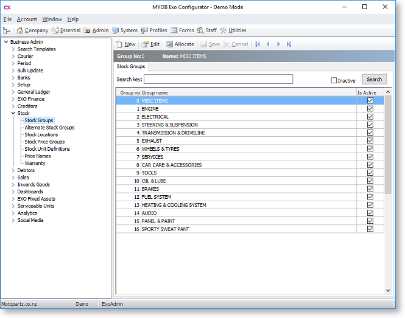Toggle Is Active for EXHAUST
This screenshot has width=405, height=318.
point(370,140)
